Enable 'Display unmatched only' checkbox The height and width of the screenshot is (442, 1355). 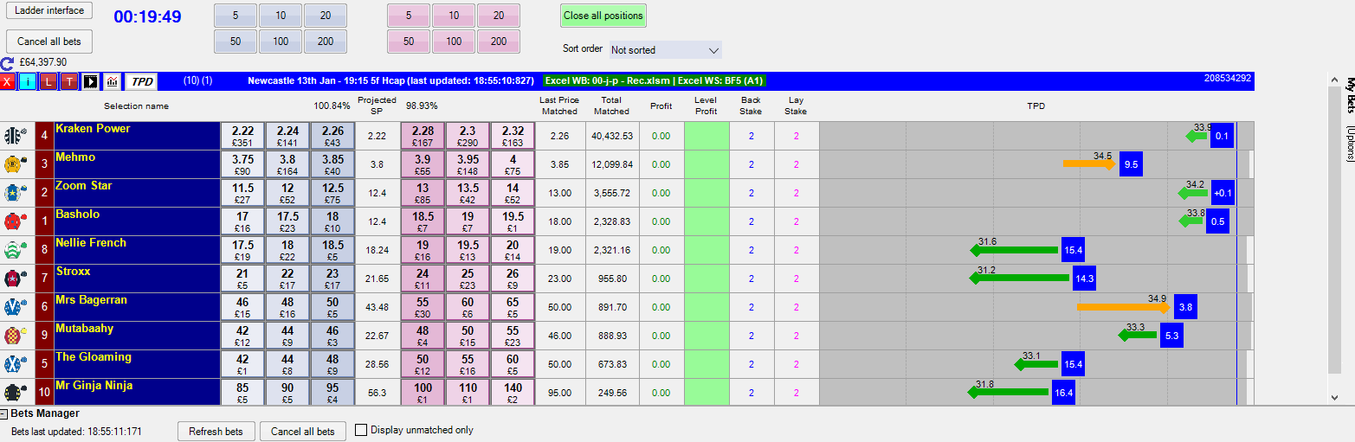(362, 430)
